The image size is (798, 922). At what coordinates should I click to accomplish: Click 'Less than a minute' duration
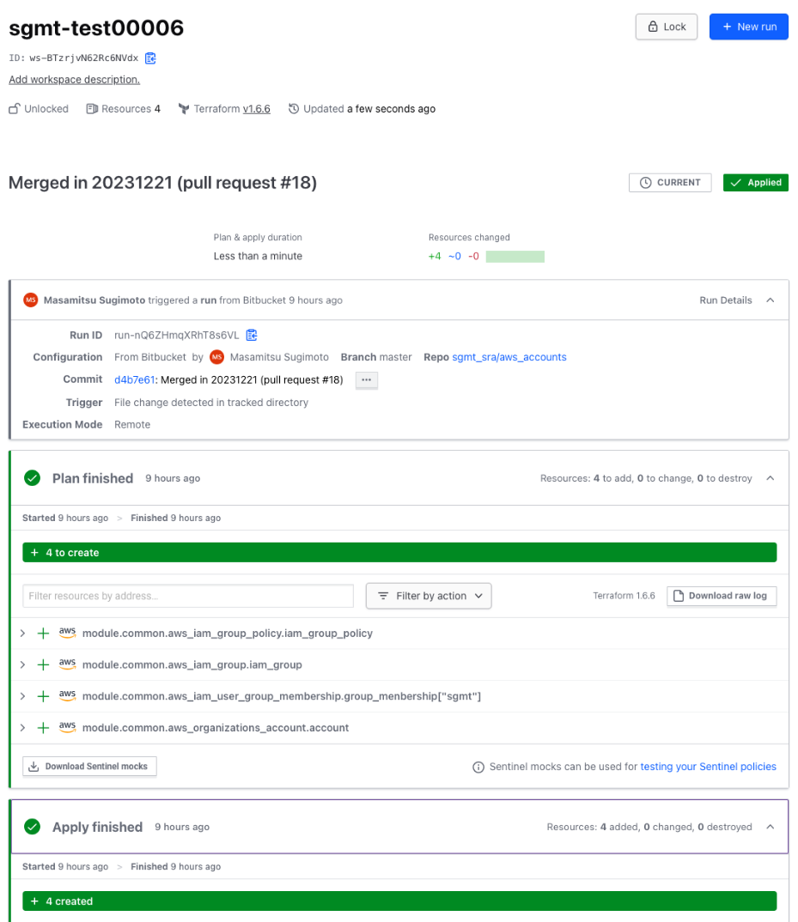(258, 256)
